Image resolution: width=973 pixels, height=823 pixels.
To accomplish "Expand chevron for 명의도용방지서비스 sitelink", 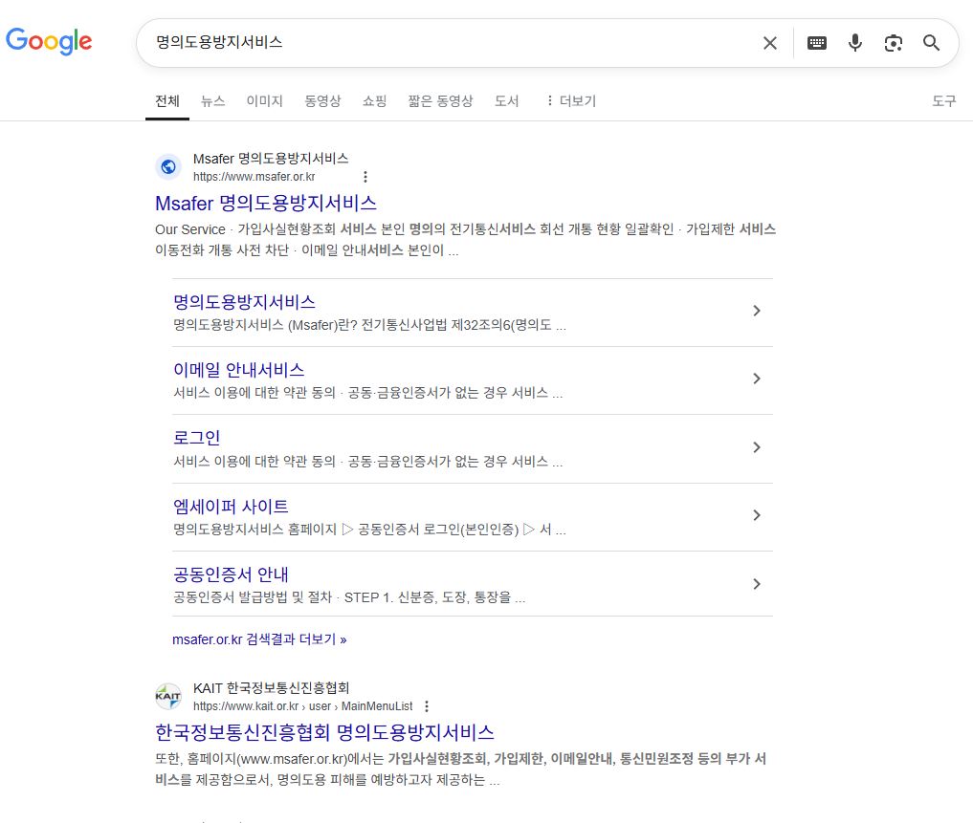I will 757,311.
